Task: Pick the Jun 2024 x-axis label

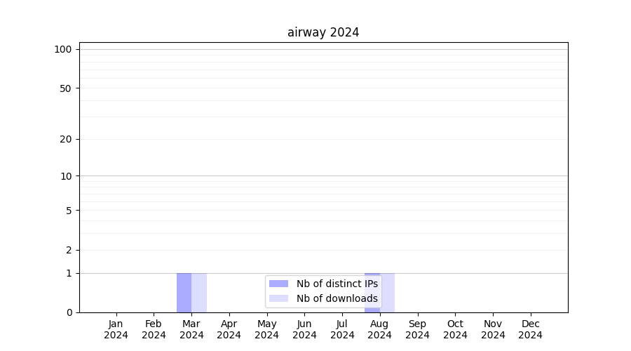Action: click(x=304, y=329)
